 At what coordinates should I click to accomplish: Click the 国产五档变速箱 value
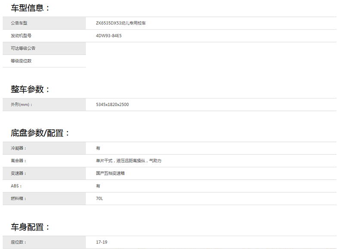pyautogui.click(x=111, y=173)
